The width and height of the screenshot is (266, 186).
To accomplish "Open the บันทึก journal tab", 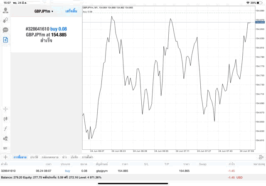I will (74, 157).
